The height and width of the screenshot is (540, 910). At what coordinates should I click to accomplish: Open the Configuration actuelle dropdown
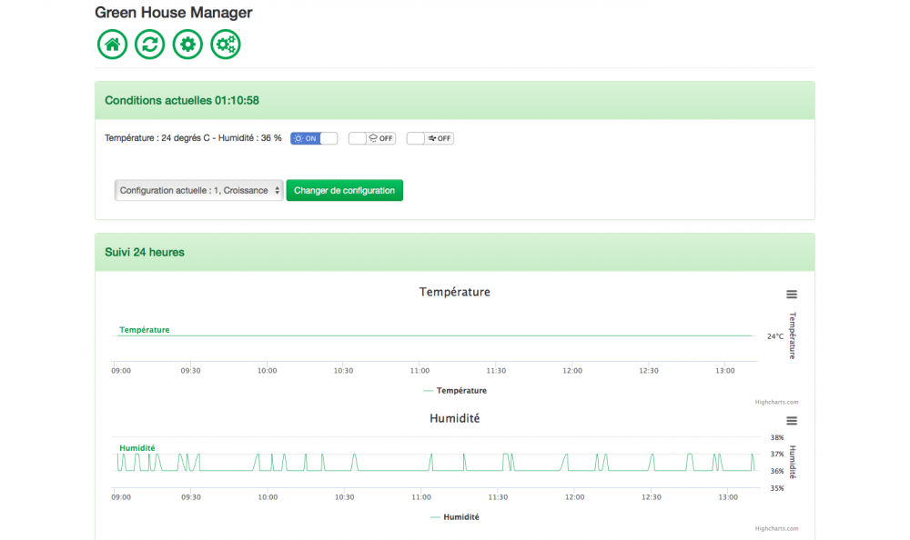(199, 190)
